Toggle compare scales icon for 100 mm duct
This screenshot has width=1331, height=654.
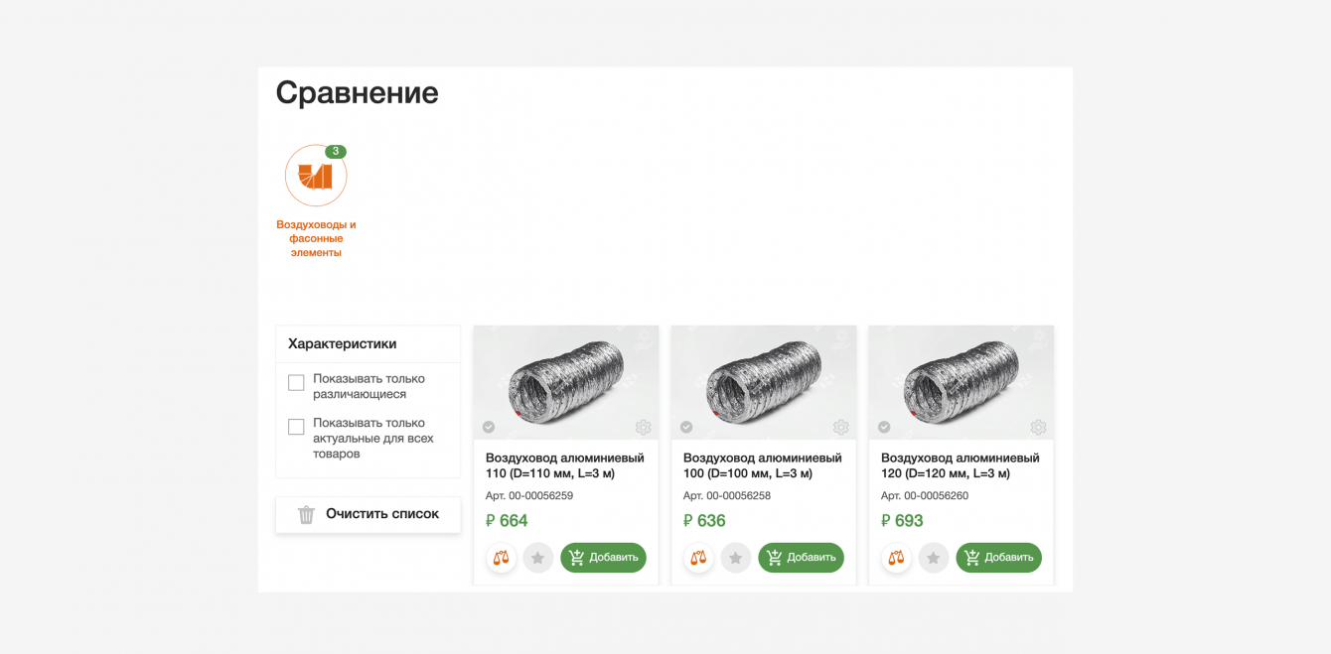click(698, 558)
